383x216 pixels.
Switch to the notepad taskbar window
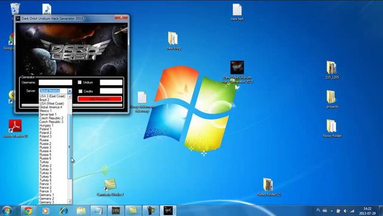pyautogui.click(x=98, y=211)
